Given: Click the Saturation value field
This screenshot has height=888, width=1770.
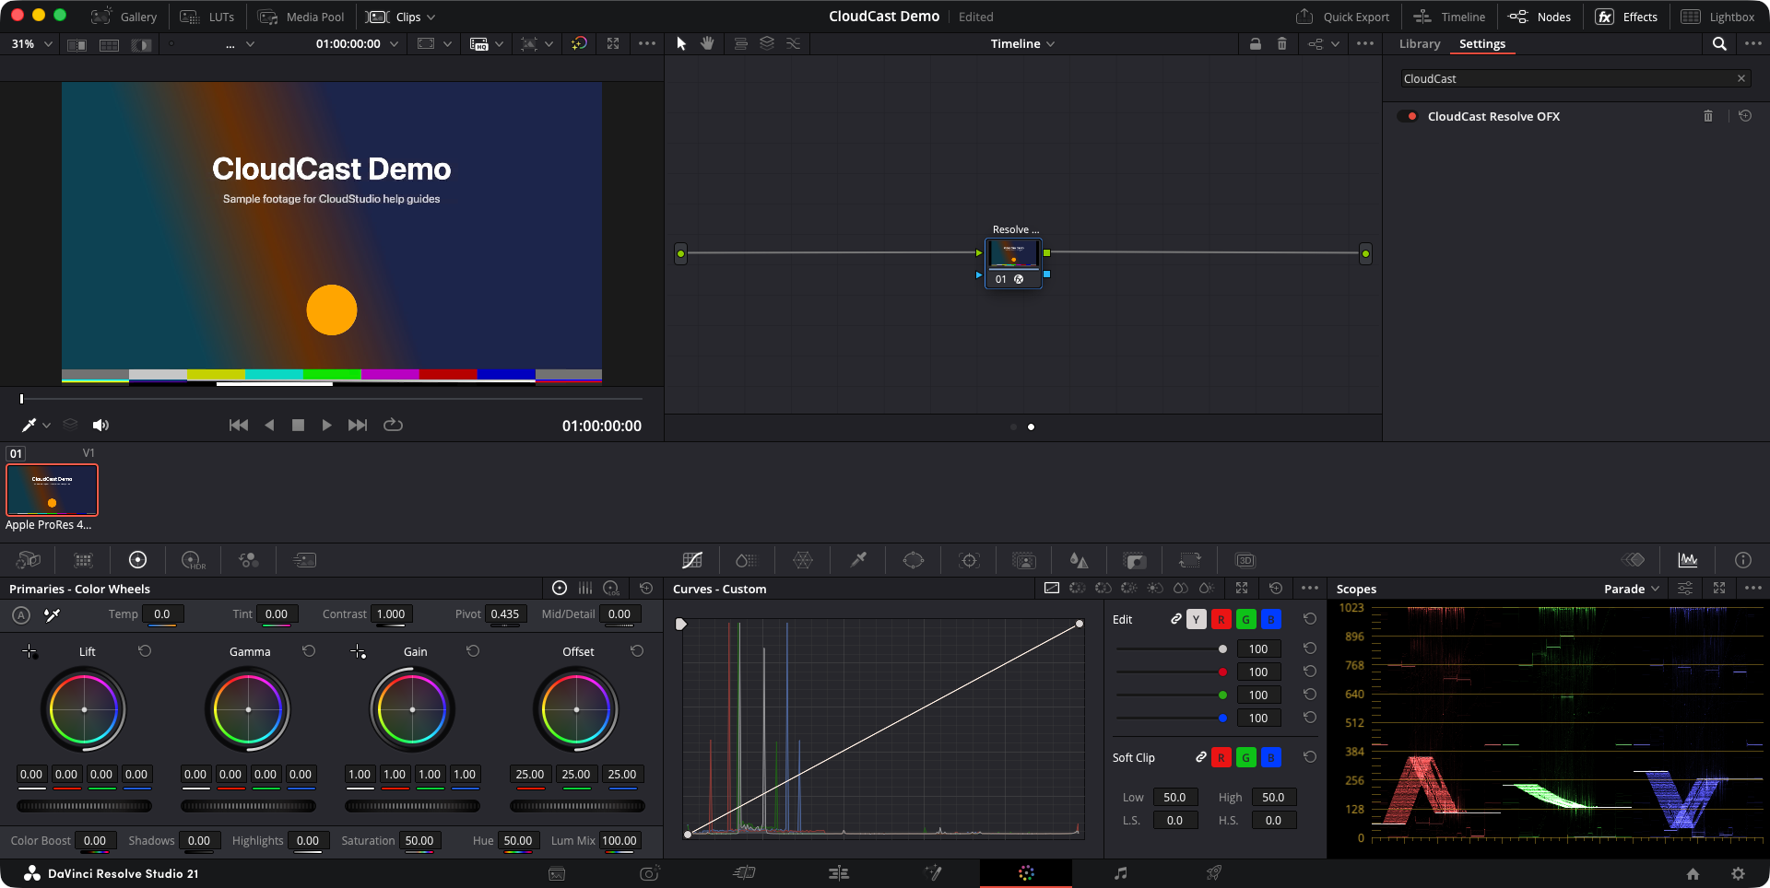Looking at the screenshot, I should (x=419, y=841).
